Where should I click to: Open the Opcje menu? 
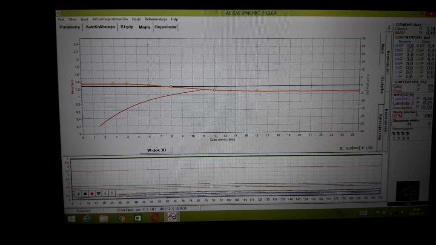point(136,19)
